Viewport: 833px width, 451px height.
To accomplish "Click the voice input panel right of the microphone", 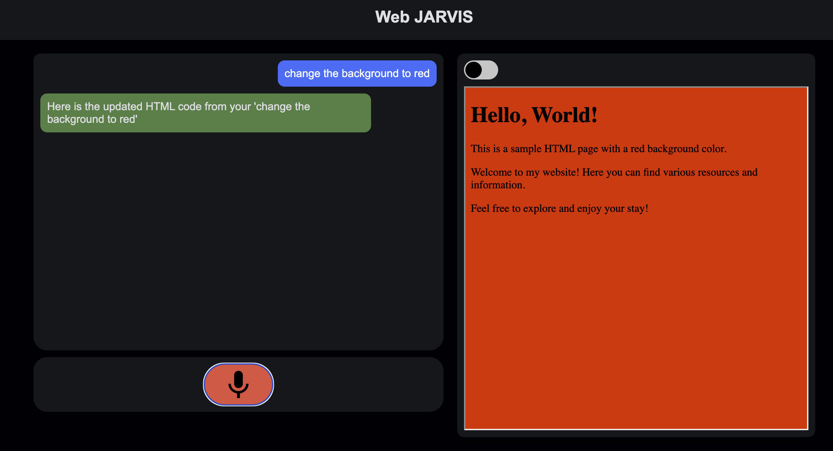I will pos(359,384).
